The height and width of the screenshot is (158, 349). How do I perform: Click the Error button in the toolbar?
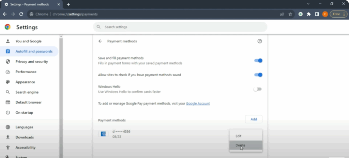coord(338,14)
